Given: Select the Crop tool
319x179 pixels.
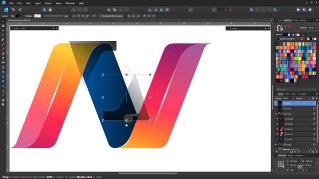Looking at the screenshot, I should click(3, 68).
